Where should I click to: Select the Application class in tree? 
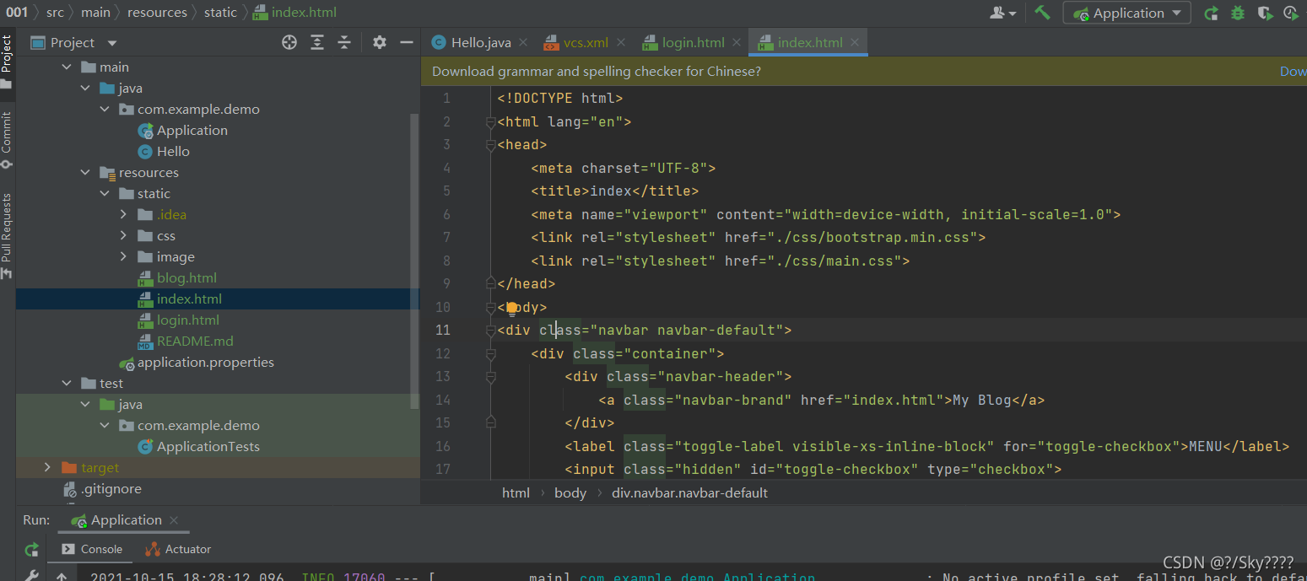coord(192,131)
